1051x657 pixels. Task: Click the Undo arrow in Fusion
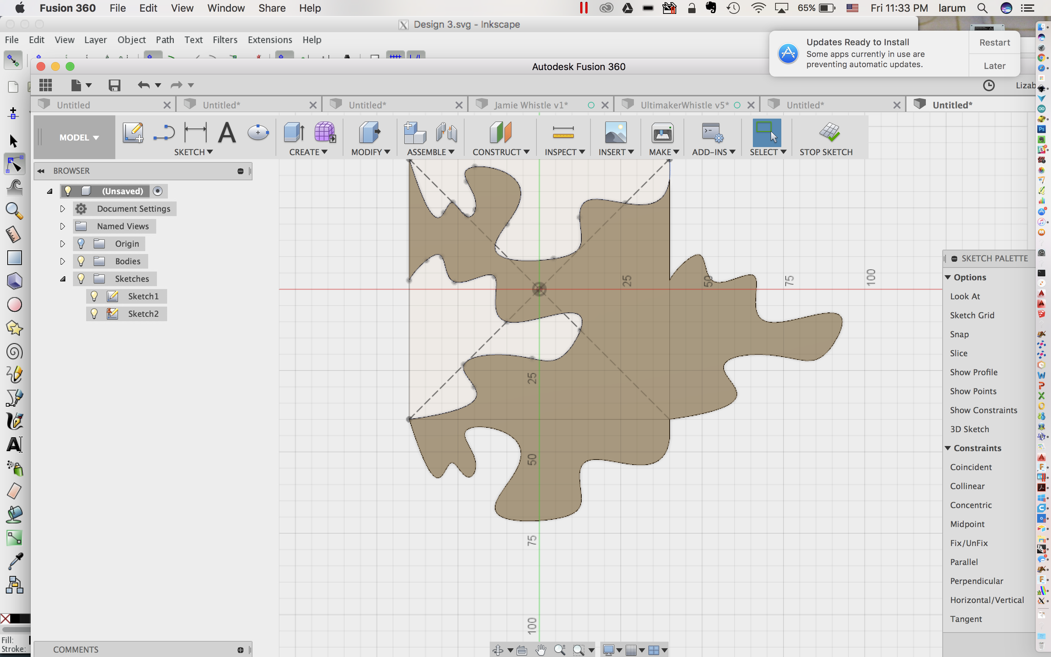143,85
